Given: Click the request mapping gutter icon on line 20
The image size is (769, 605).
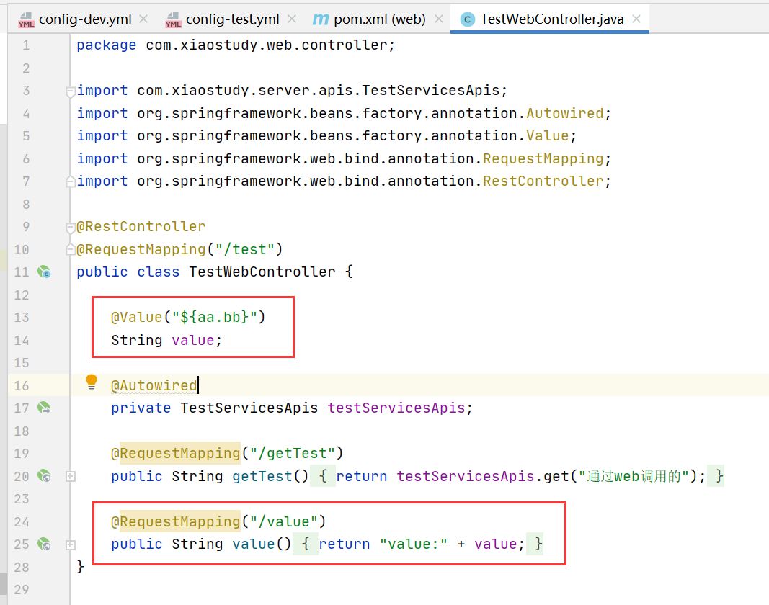Looking at the screenshot, I should pos(44,475).
